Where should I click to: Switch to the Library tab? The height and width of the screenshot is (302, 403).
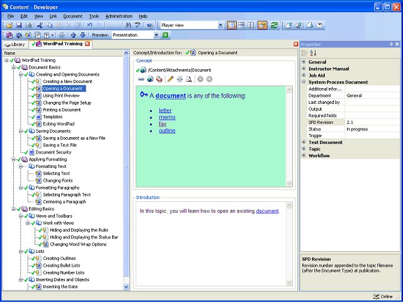point(15,45)
